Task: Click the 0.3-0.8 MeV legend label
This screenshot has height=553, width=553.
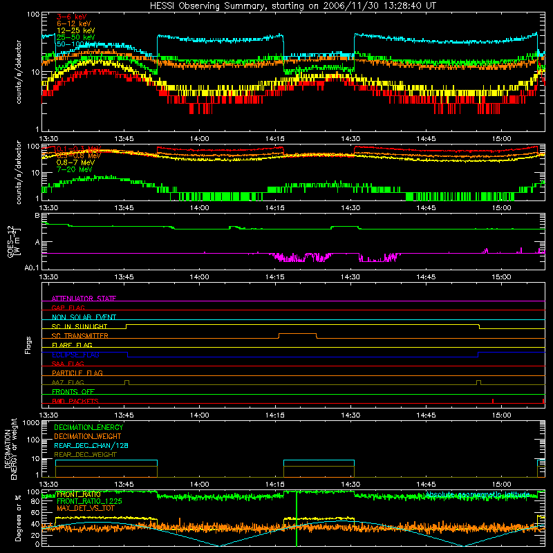Action: click(79, 156)
